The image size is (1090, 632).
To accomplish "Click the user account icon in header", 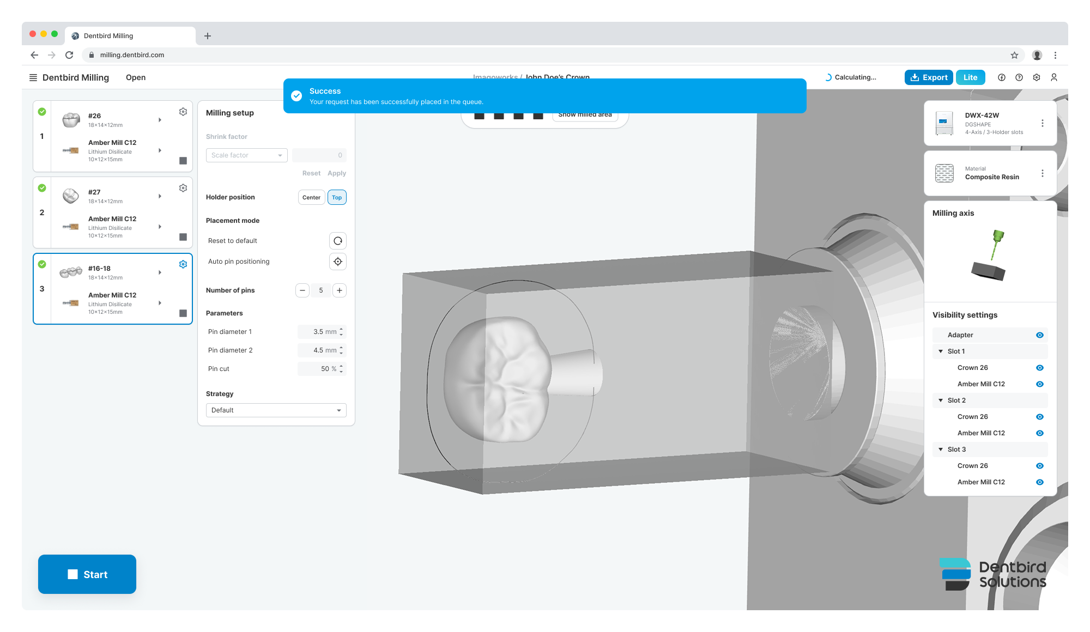I will tap(1054, 77).
